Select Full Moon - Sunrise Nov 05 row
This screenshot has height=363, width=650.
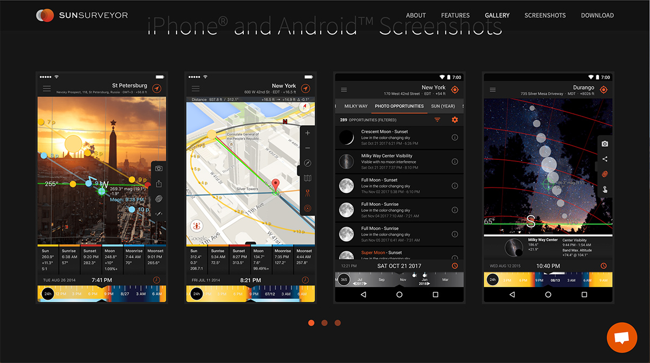[399, 234]
